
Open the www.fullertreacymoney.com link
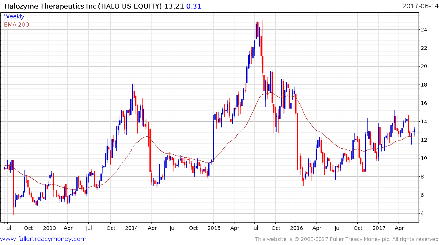[43, 239]
